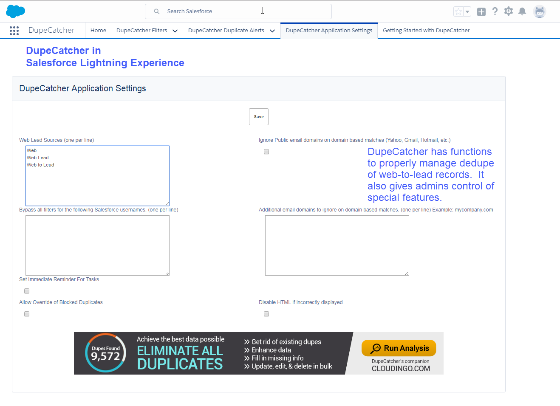Go to the Home tab
The image size is (560, 406).
tap(98, 31)
